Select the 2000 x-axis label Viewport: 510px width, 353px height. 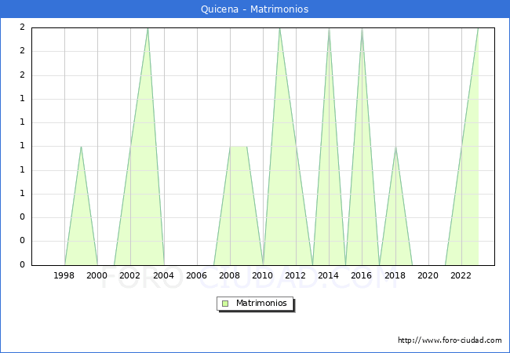click(97, 275)
